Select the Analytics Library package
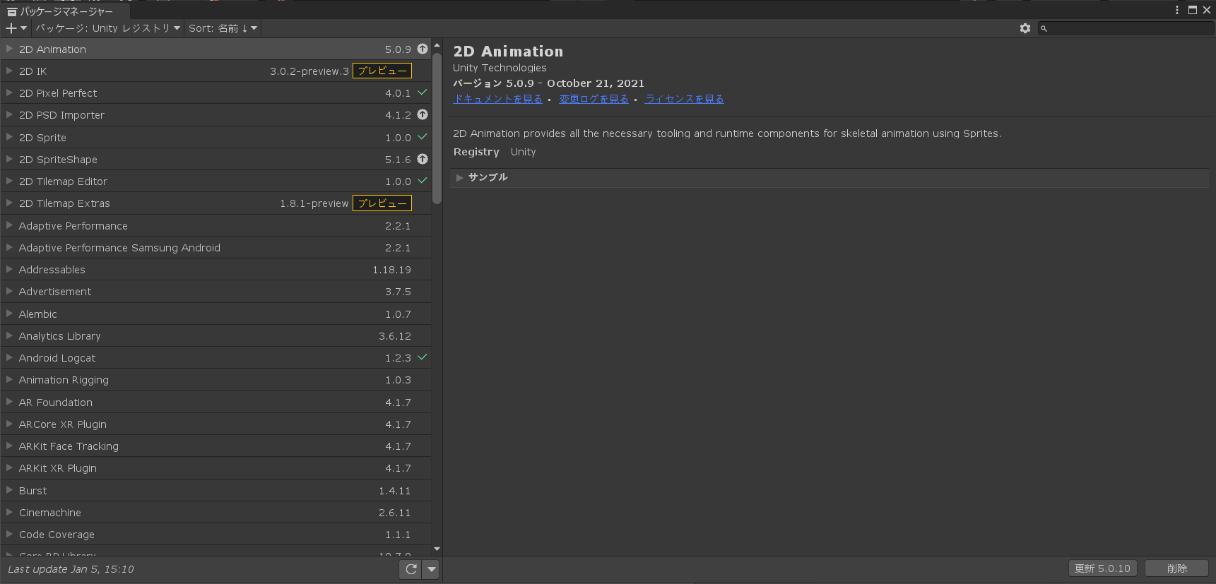Screen dimensions: 1216x584 point(216,335)
